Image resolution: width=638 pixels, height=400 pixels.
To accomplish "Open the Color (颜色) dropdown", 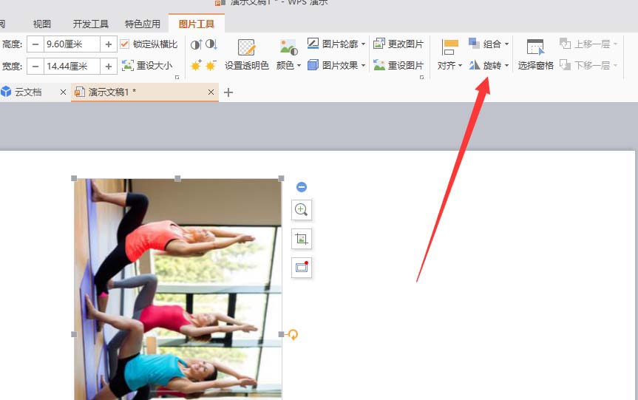I will click(x=288, y=55).
